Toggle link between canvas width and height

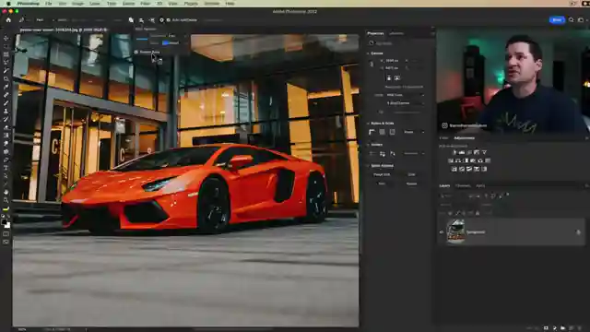[372, 64]
